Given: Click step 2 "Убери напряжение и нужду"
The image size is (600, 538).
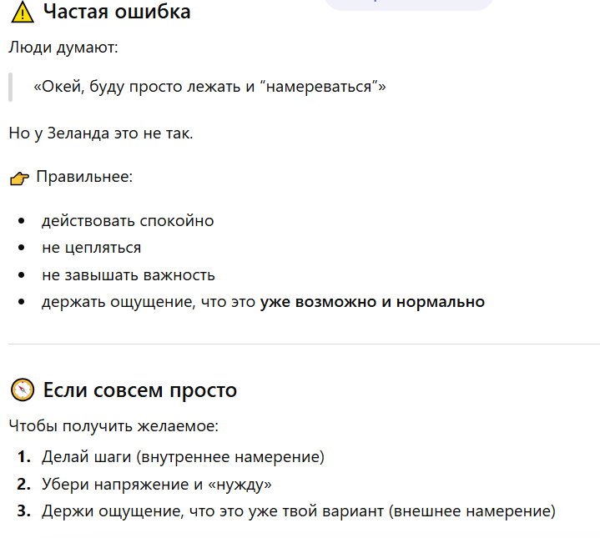Looking at the screenshot, I should [157, 484].
